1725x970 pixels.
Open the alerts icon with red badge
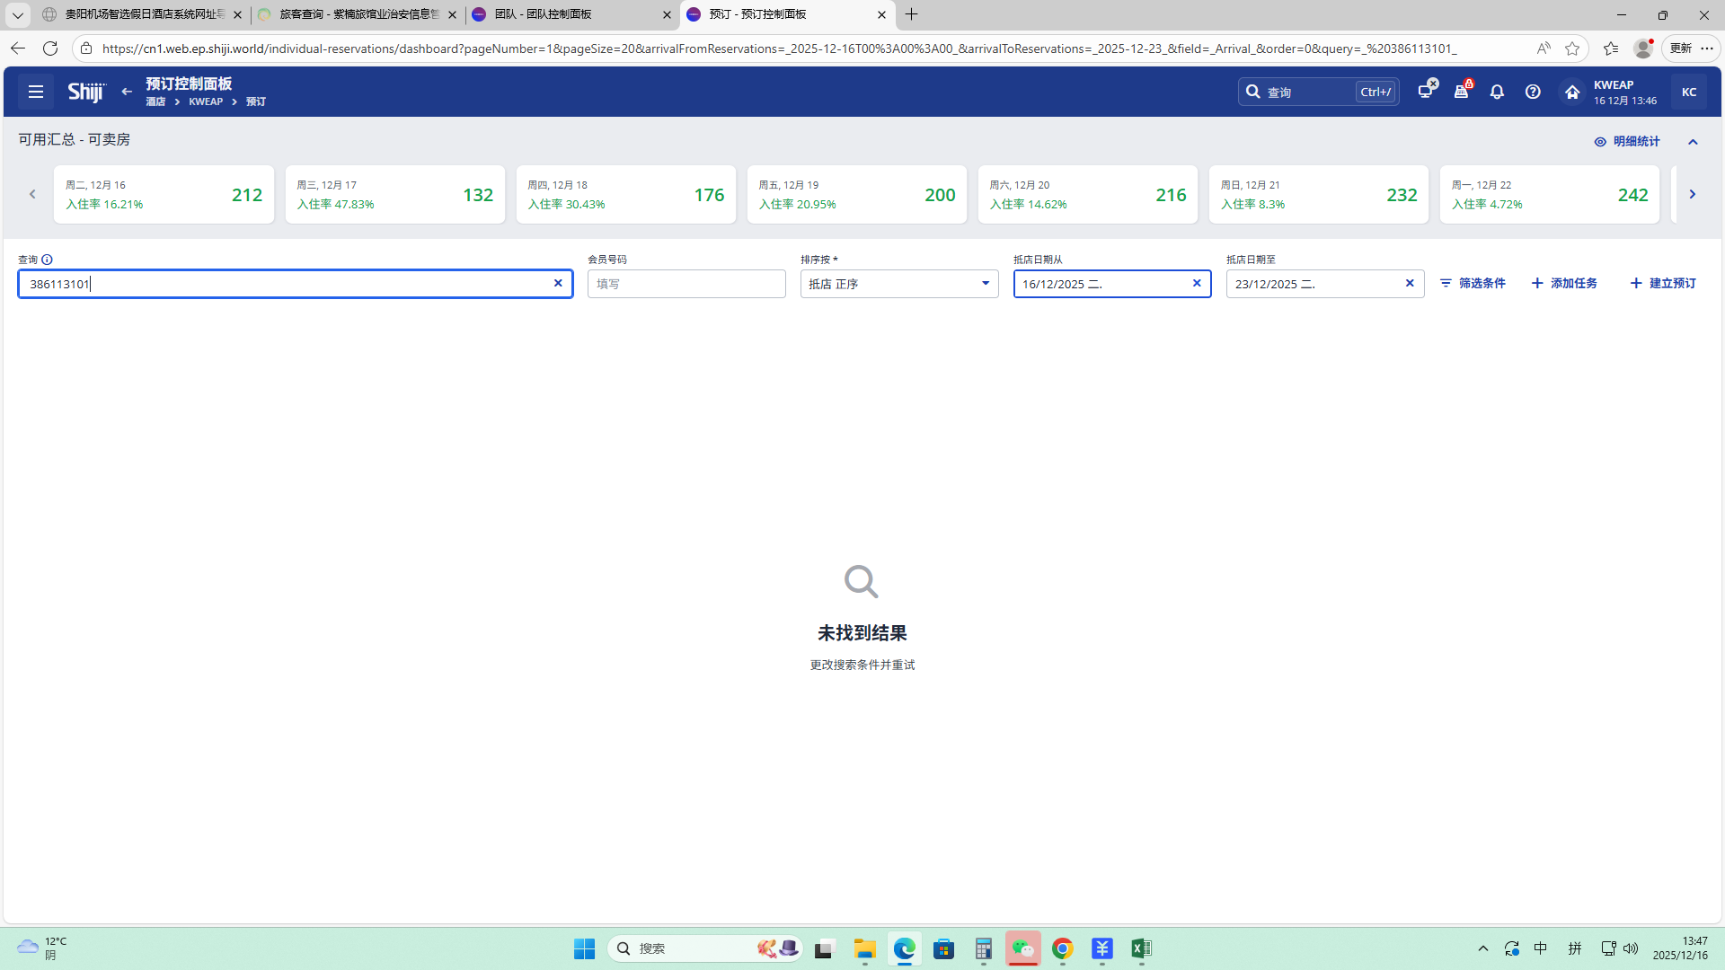[1462, 91]
